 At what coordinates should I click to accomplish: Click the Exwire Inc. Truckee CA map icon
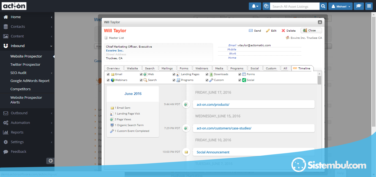click(x=288, y=38)
